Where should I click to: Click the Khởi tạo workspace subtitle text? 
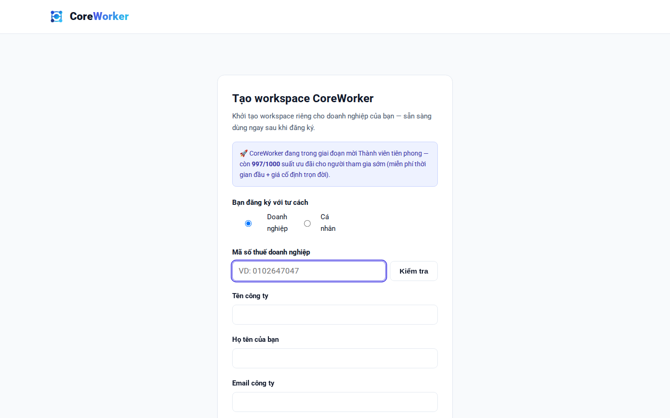pyautogui.click(x=332, y=122)
